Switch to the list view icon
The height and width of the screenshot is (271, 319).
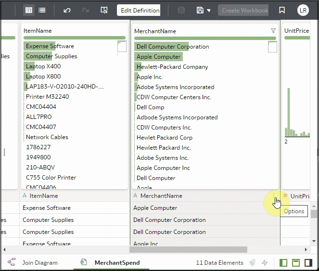(x=42, y=10)
